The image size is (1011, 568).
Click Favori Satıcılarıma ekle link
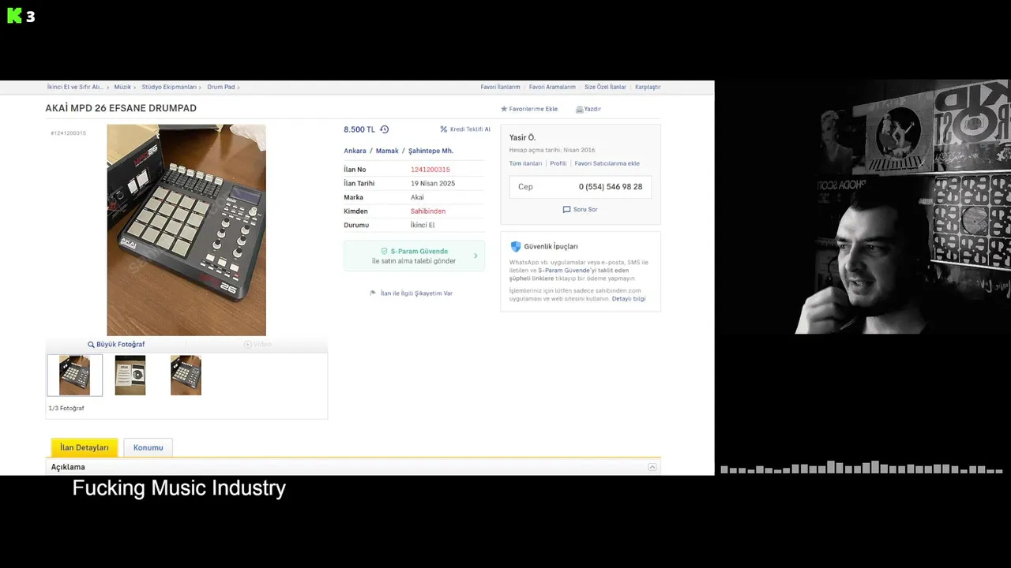pos(607,163)
